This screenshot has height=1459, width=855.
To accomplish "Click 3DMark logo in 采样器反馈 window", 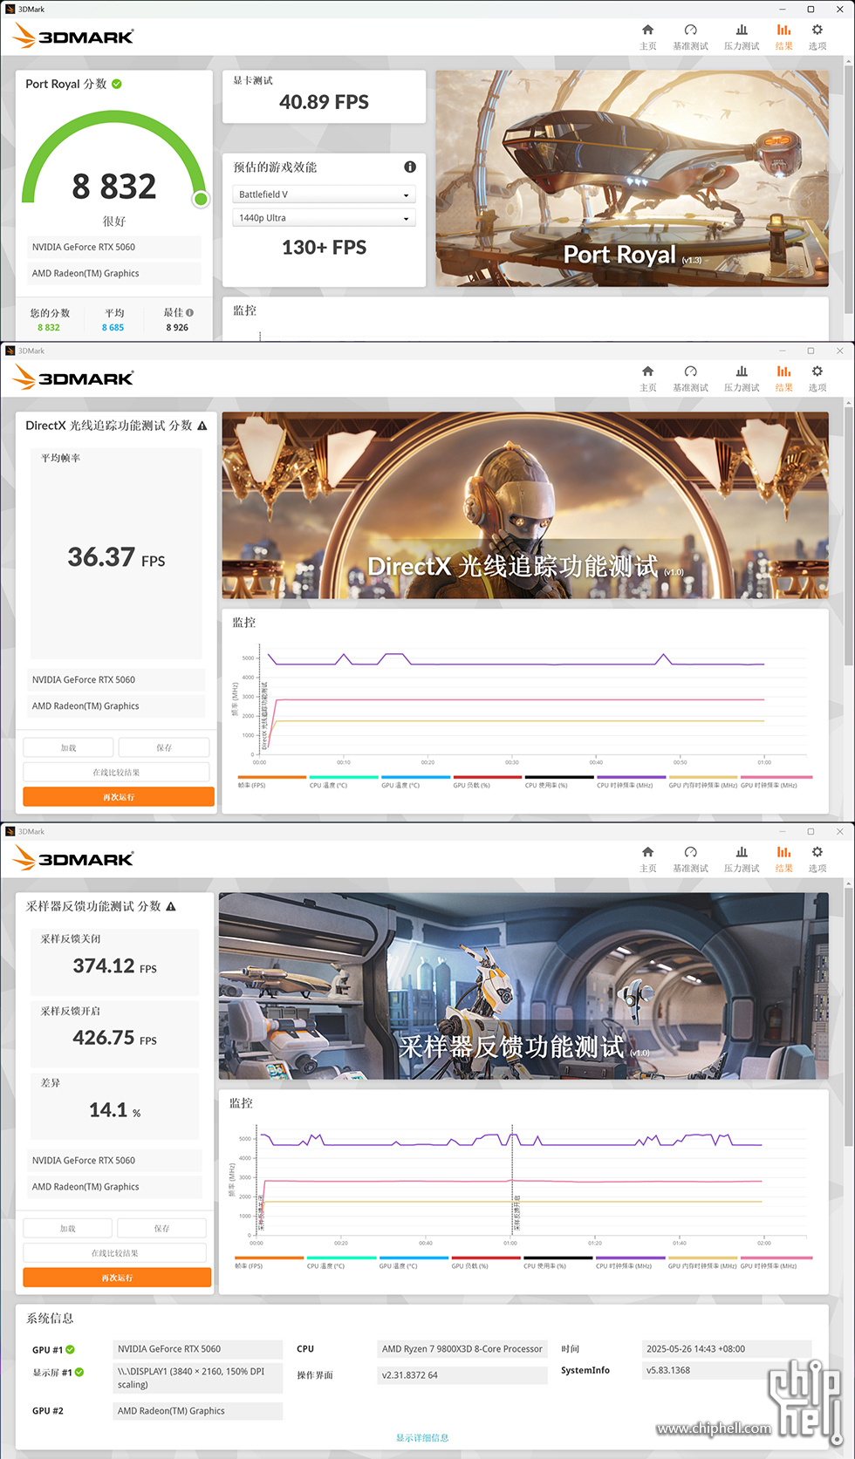I will point(74,859).
